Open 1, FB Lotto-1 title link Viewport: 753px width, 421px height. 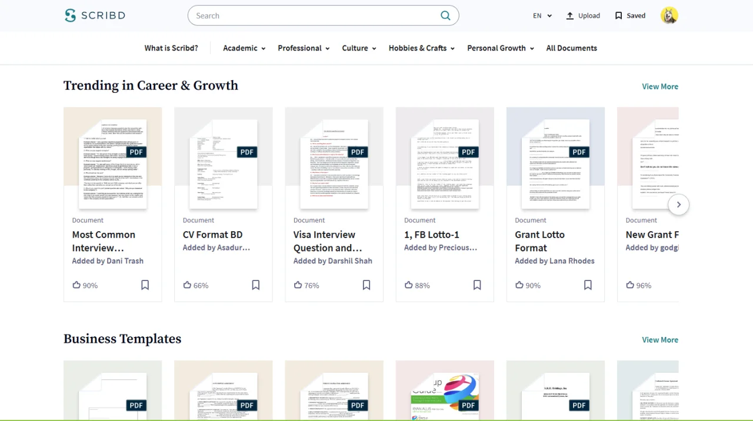[x=432, y=235]
